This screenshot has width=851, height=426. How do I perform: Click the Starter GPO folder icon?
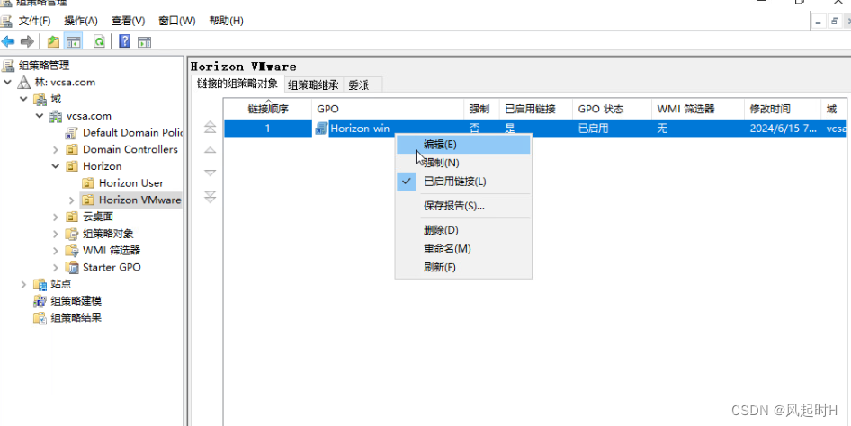click(x=72, y=267)
